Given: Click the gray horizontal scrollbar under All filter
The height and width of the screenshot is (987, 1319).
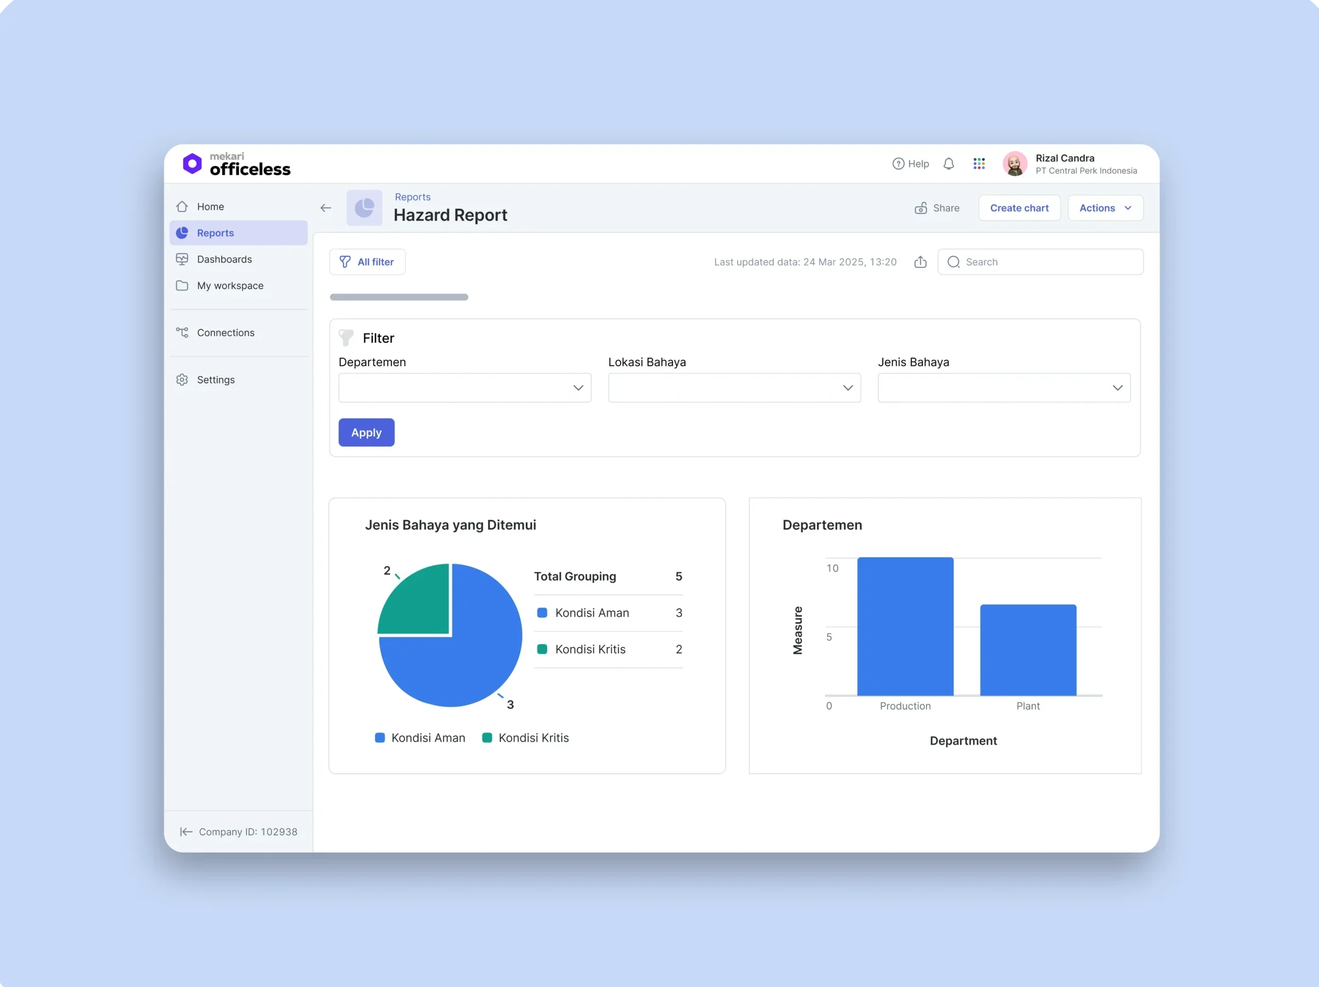Looking at the screenshot, I should pos(399,297).
